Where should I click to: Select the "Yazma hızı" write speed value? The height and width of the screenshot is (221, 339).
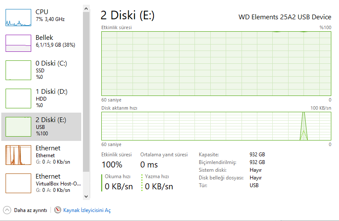[159, 186]
